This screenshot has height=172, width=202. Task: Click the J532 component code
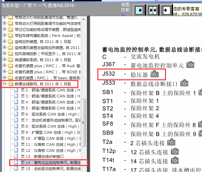[109, 74]
